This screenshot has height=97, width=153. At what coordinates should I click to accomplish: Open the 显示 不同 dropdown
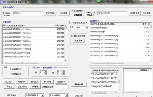point(86,28)
